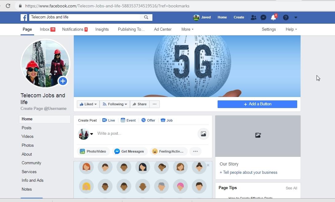Reload the page with browser refresh icon
This screenshot has height=202, width=335.
click(8, 6)
